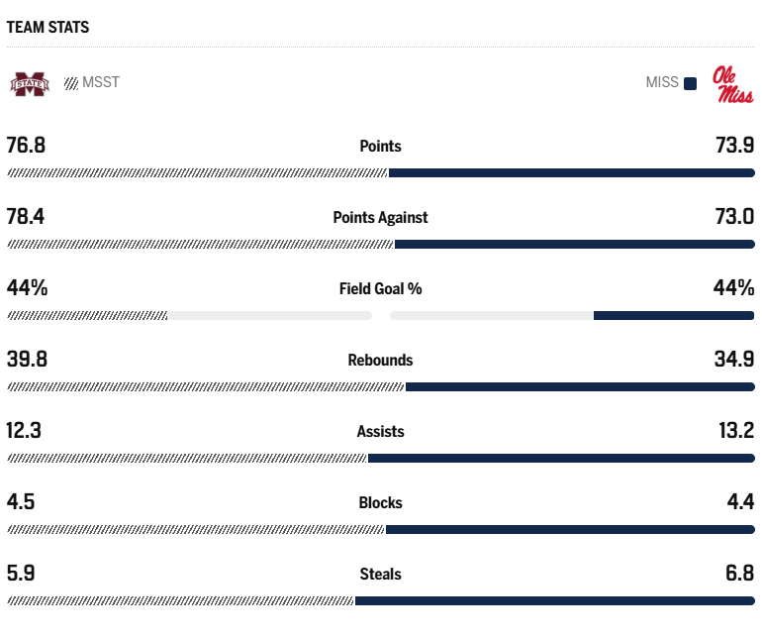
Task: Select the MSST team abbreviation label
Action: 101,82
